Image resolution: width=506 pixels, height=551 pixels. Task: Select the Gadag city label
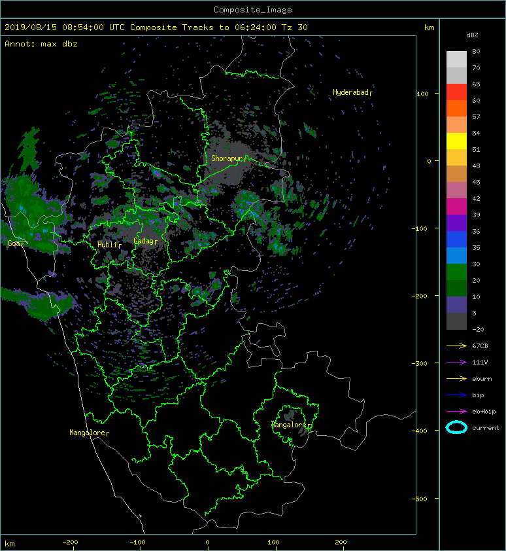145,241
